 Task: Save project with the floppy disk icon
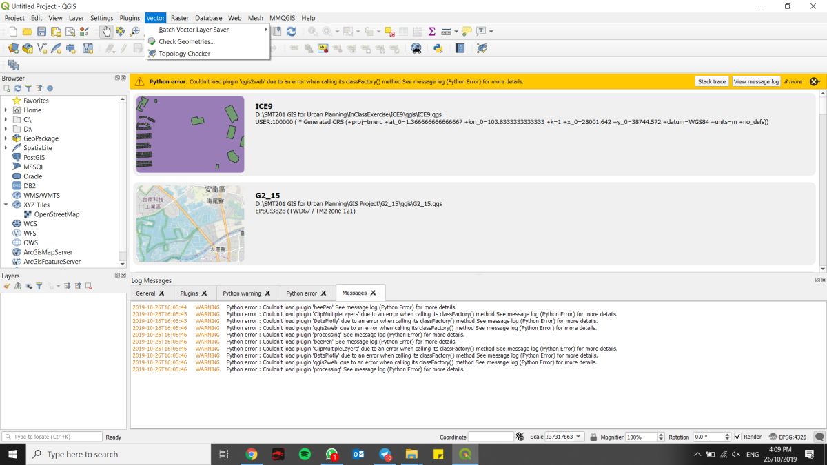pyautogui.click(x=41, y=32)
